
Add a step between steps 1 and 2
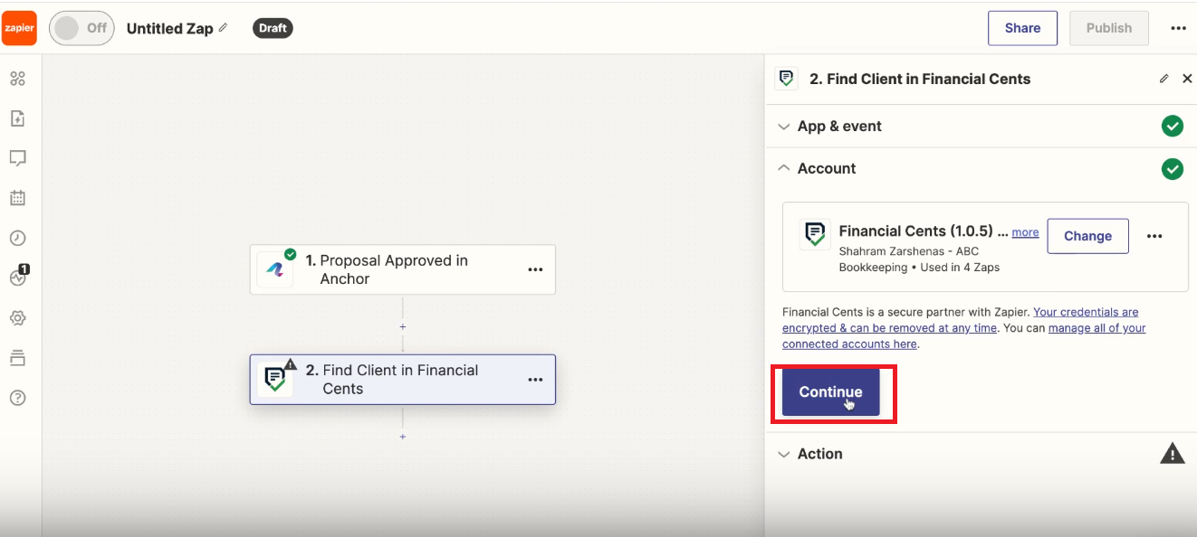[x=403, y=326]
